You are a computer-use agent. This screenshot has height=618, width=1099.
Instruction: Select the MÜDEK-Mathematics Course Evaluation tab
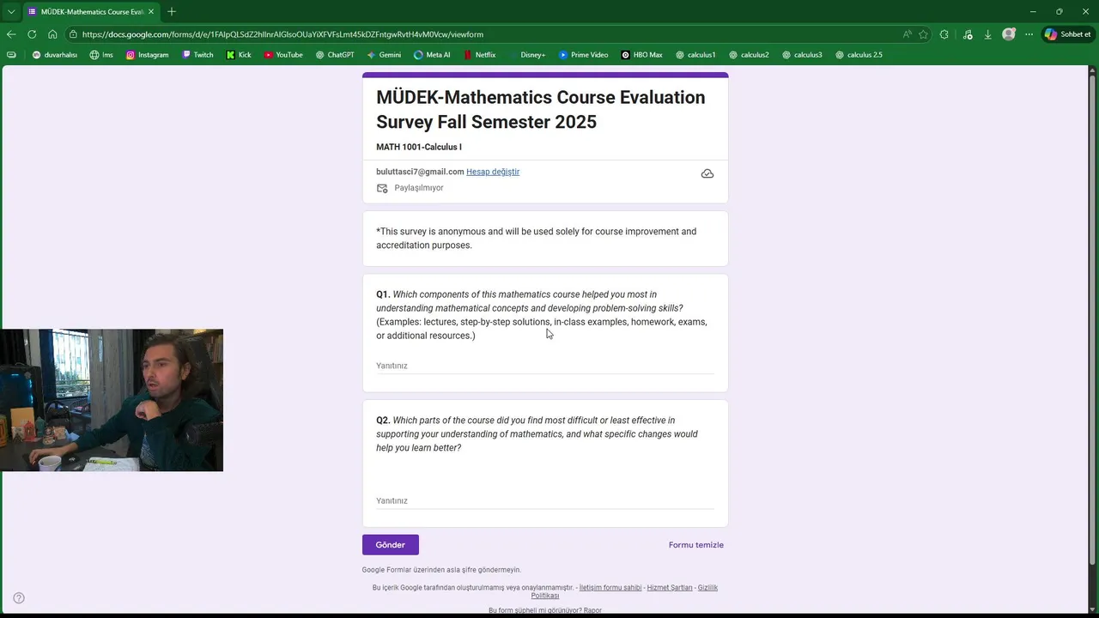click(91, 12)
